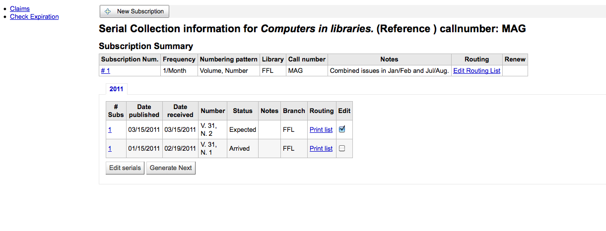Open subs link 1 in Expected row
Viewport: 606px width, 231px height.
[110, 130]
